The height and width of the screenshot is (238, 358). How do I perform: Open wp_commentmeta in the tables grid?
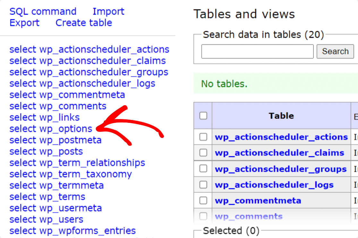click(x=258, y=201)
